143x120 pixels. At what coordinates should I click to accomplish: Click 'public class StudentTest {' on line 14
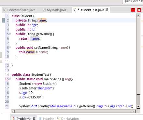click(x=32, y=75)
